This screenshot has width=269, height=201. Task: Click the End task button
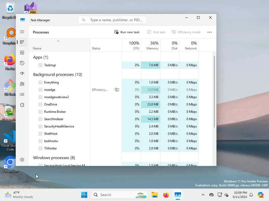pos(156,32)
